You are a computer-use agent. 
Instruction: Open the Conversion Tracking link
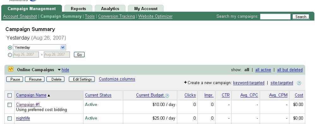[x=117, y=16]
